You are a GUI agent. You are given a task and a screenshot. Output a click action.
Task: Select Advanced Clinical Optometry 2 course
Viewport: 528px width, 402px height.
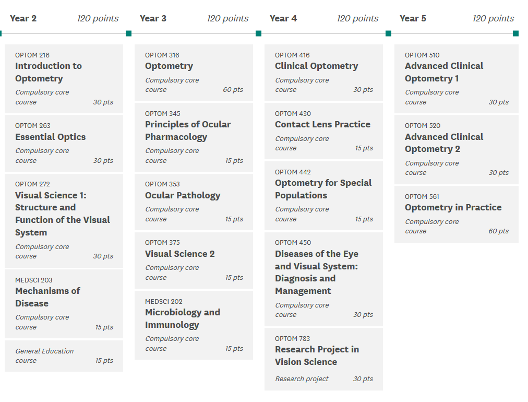456,149
